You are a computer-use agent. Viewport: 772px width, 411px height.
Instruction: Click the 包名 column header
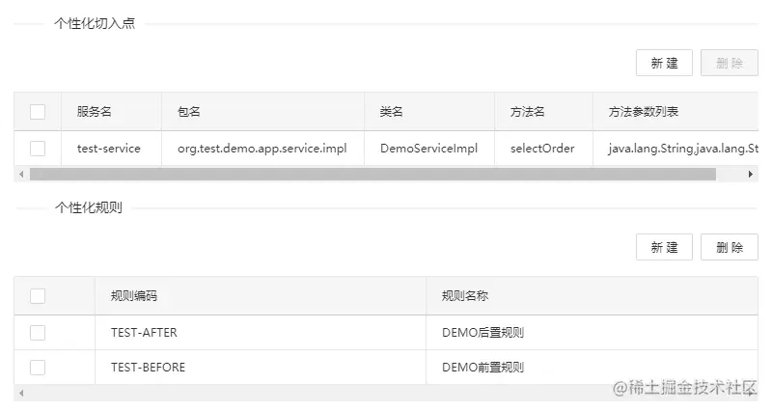click(x=262, y=112)
